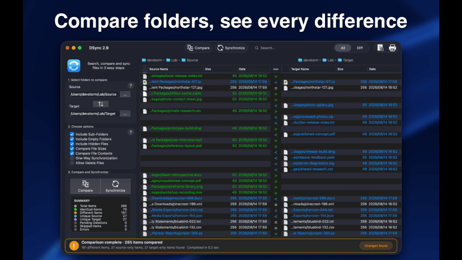Switch to the All filter tab
The width and height of the screenshot is (462, 260).
coord(343,48)
